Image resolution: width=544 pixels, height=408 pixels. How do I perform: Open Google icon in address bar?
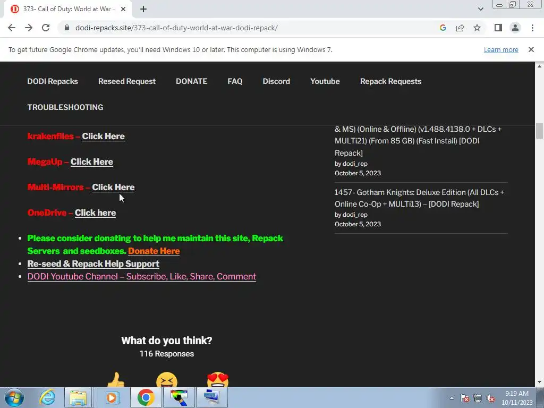point(443,28)
